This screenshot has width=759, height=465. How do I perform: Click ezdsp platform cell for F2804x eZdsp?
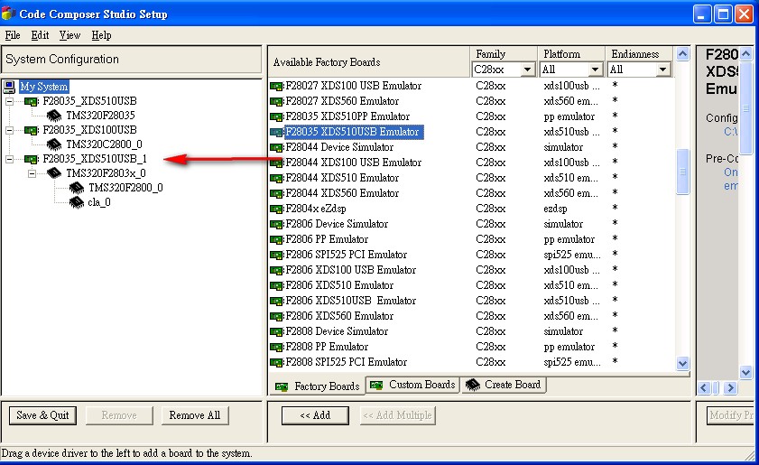click(555, 209)
